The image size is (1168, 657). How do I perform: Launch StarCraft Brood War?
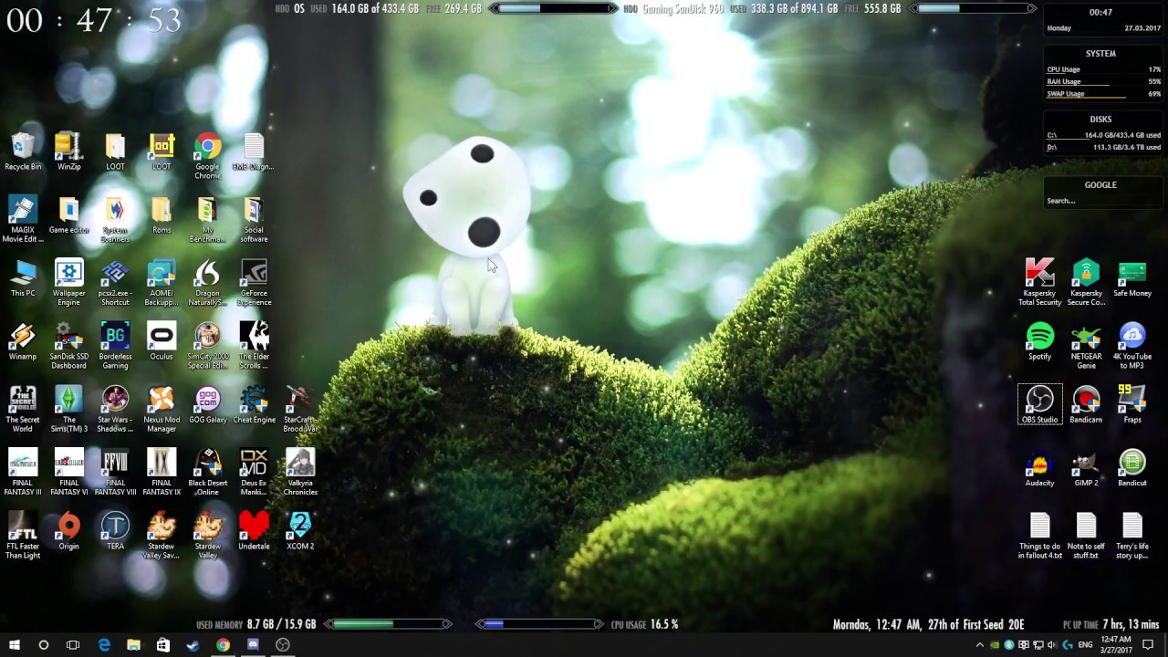coord(300,409)
